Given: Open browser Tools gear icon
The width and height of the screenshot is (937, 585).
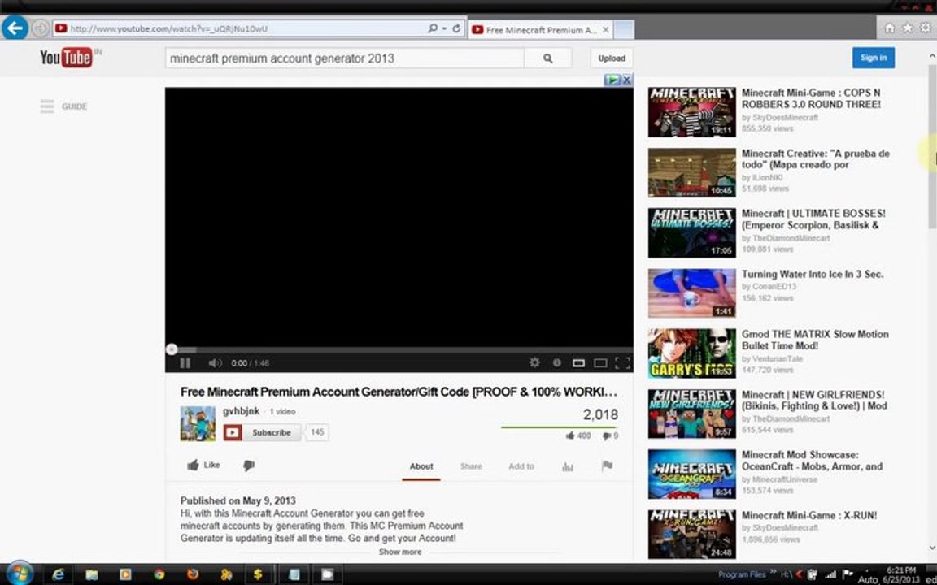Looking at the screenshot, I should 925,28.
